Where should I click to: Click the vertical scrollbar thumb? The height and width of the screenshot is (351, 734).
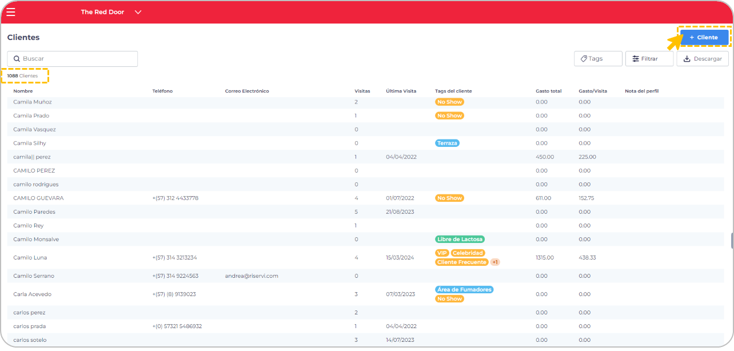point(732,240)
